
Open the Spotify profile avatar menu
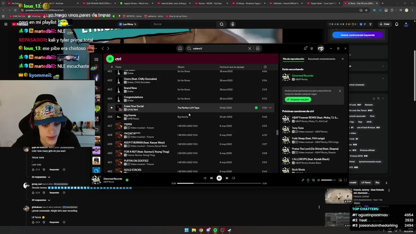pyautogui.click(x=321, y=48)
